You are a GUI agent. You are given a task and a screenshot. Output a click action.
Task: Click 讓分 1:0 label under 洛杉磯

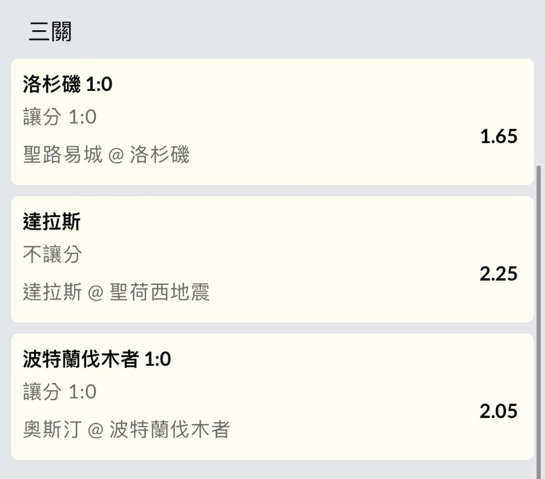(60, 117)
